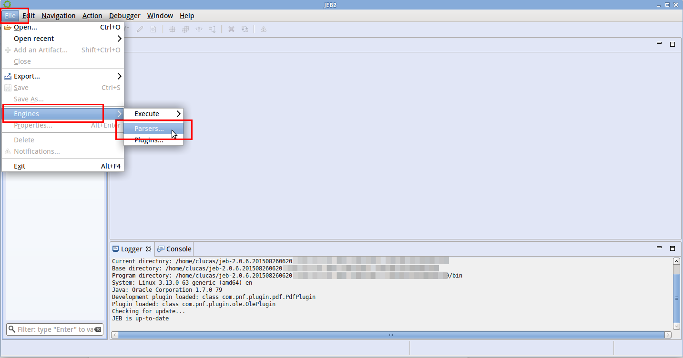The image size is (683, 358).
Task: Click the warning triangle toolbar icon
Action: tap(263, 29)
